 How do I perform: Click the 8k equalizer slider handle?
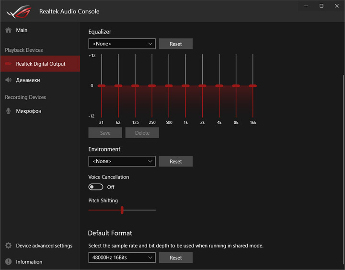[236, 86]
